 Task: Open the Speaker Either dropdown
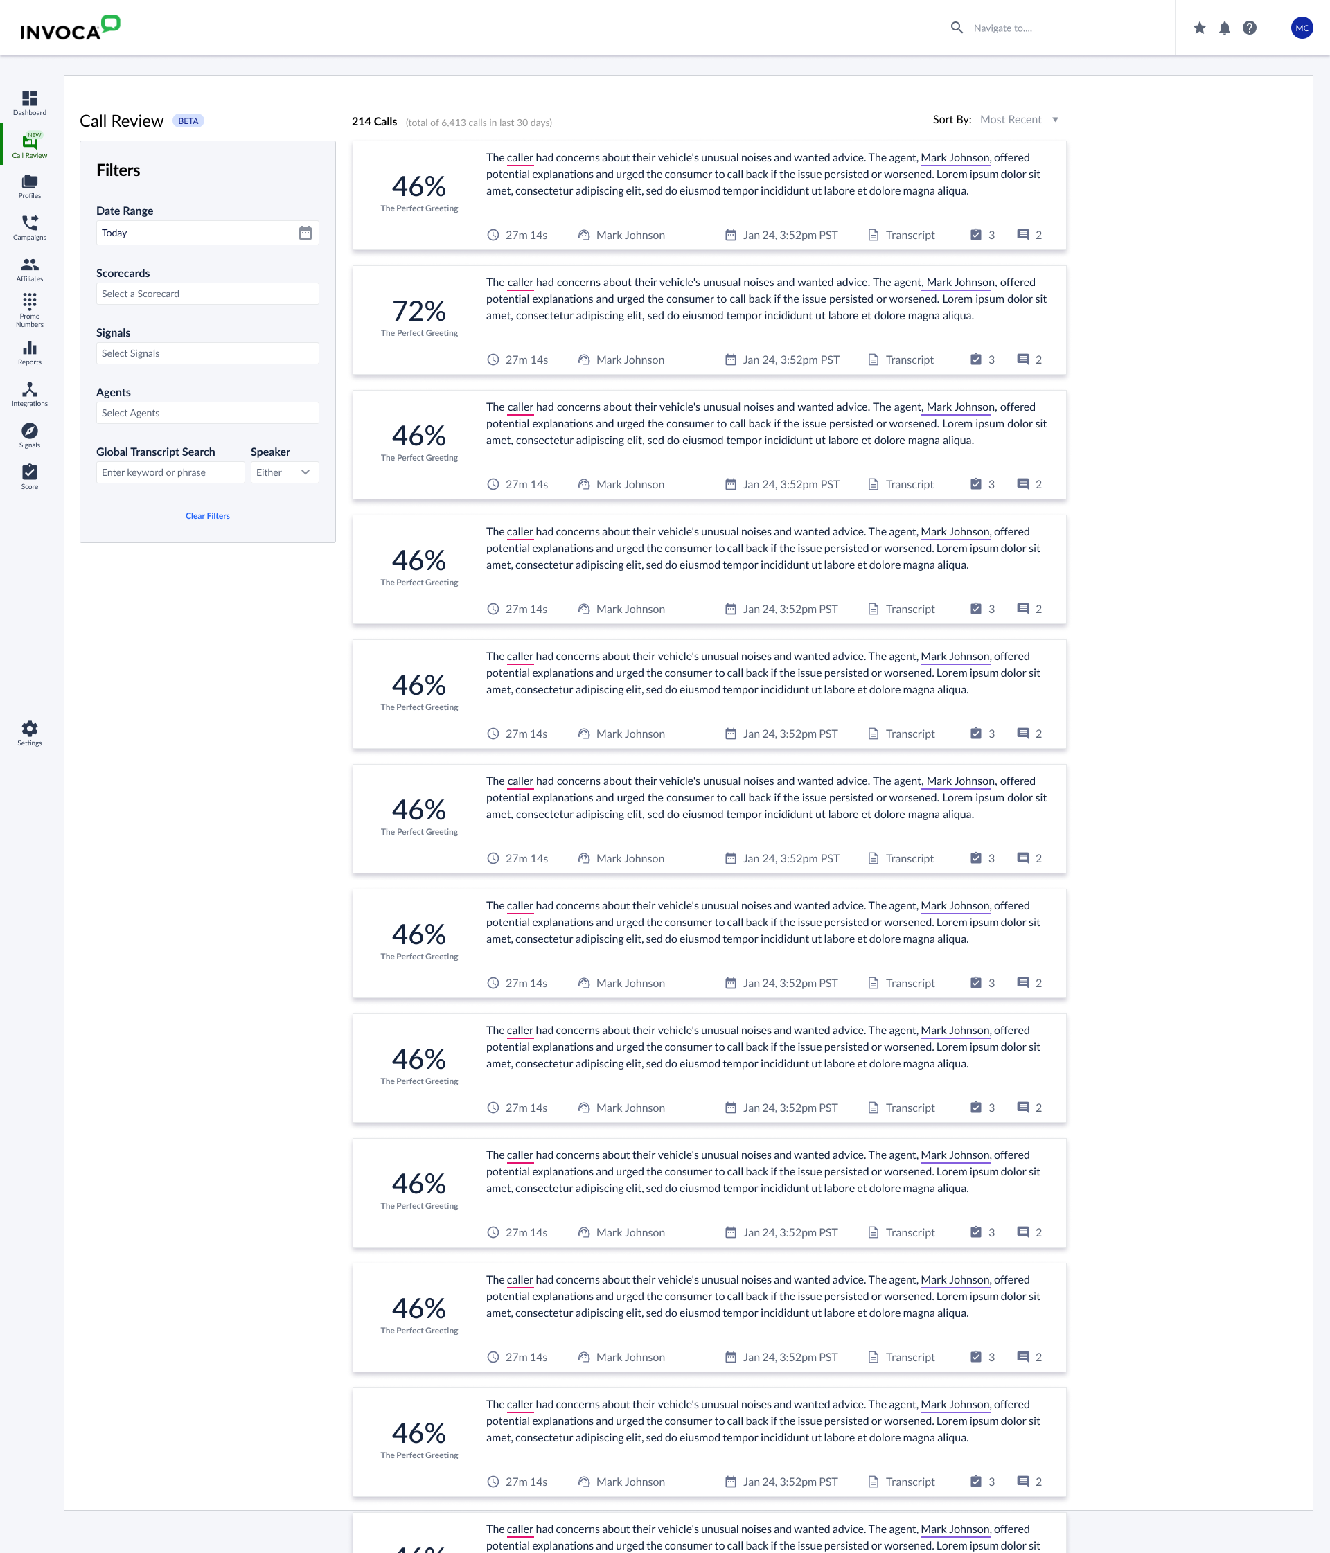[284, 472]
